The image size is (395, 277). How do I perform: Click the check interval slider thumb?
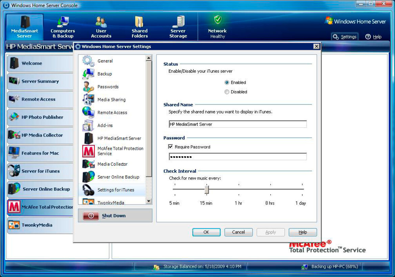point(206,190)
